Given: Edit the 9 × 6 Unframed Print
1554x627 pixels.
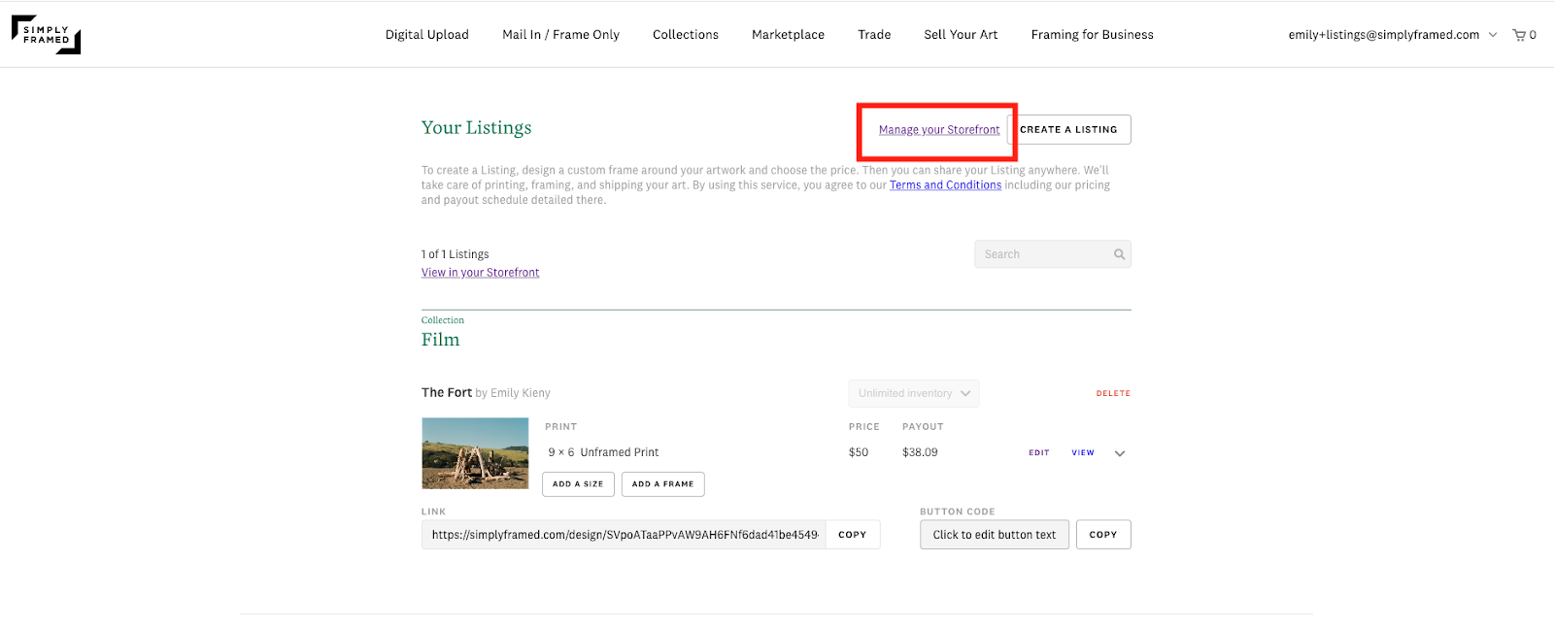Looking at the screenshot, I should click(1038, 453).
